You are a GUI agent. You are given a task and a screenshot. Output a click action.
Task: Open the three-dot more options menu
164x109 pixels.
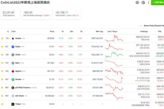tap(148, 3)
